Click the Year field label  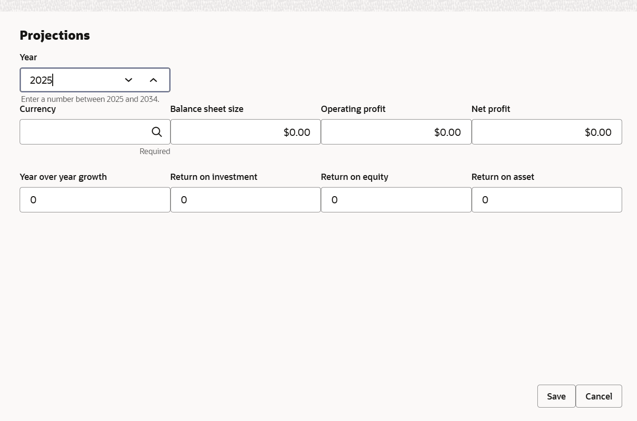(x=28, y=57)
